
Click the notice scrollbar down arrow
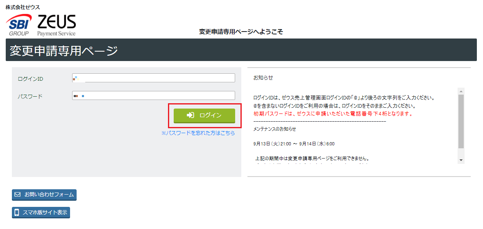461,160
